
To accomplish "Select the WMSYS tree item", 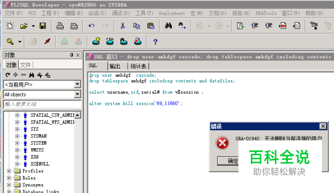I will (x=37, y=150).
